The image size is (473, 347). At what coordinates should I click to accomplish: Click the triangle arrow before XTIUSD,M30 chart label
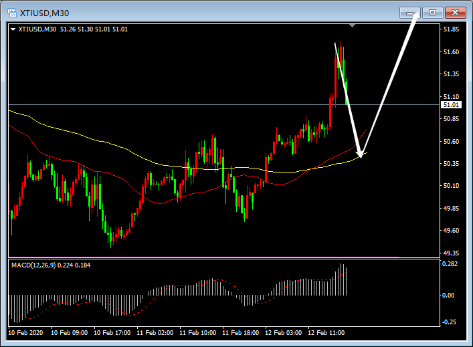pyautogui.click(x=13, y=29)
